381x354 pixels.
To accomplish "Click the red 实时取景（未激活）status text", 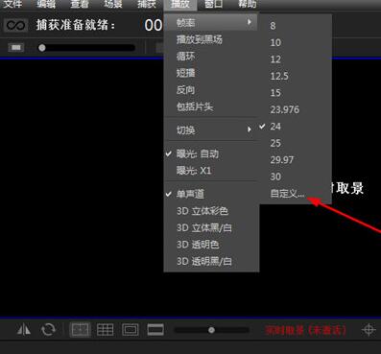I will [305, 330].
